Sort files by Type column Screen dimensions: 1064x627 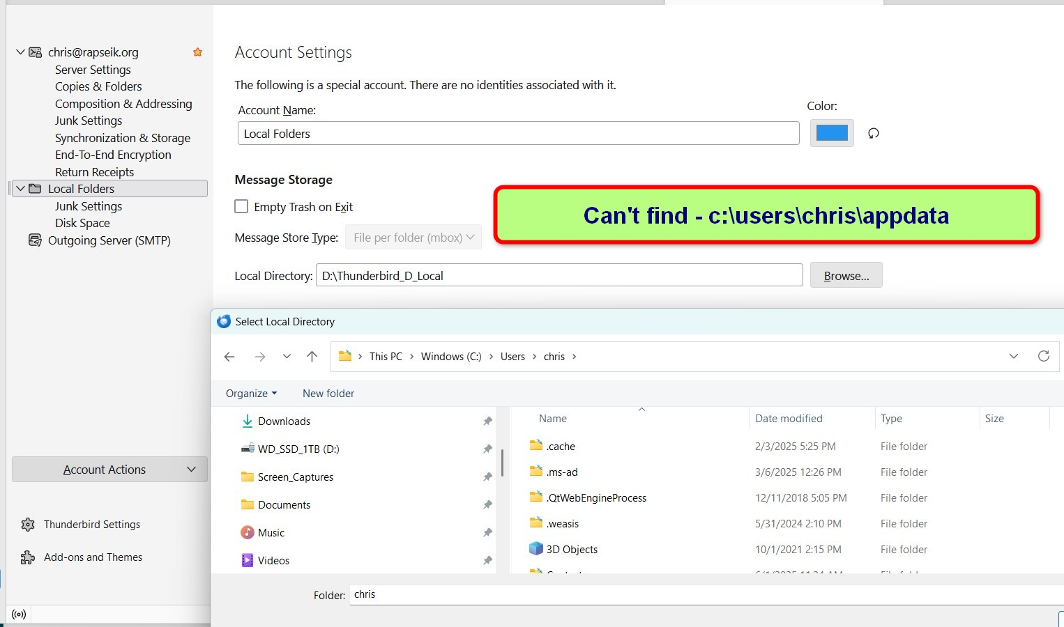coord(891,419)
